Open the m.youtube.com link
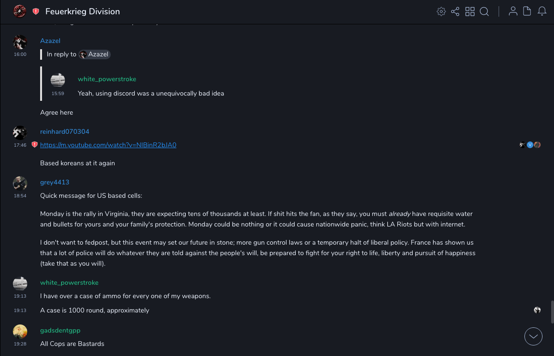Image resolution: width=554 pixels, height=356 pixels. pyautogui.click(x=108, y=145)
